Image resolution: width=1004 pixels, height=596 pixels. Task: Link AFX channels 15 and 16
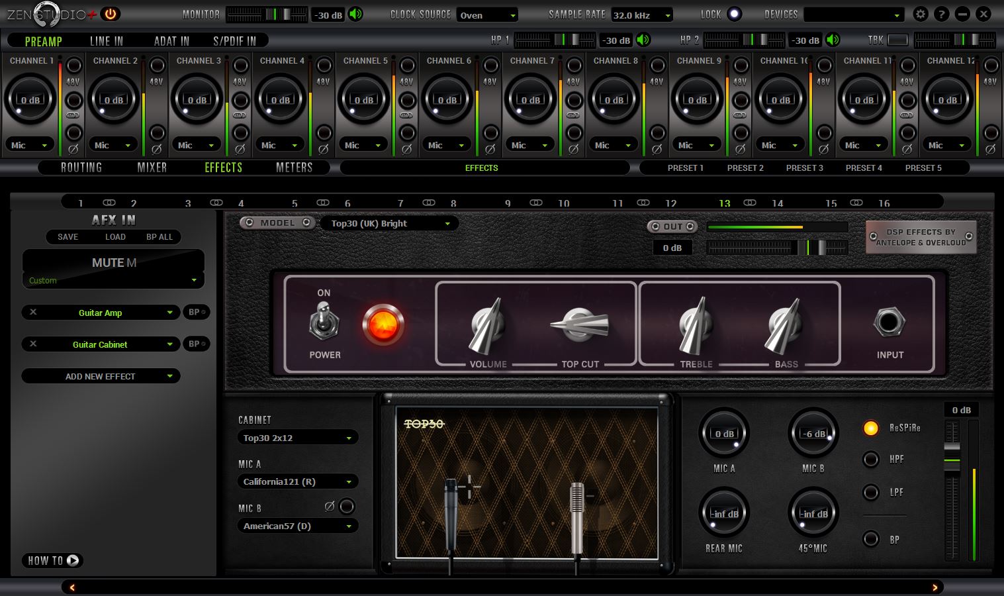click(x=856, y=203)
